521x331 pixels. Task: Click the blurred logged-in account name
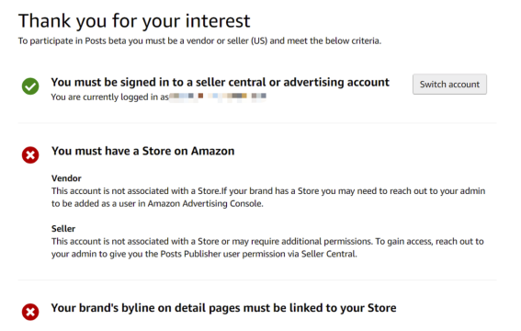pyautogui.click(x=218, y=97)
